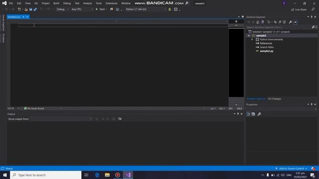Click Add to Source Control in status bar

(x=291, y=169)
